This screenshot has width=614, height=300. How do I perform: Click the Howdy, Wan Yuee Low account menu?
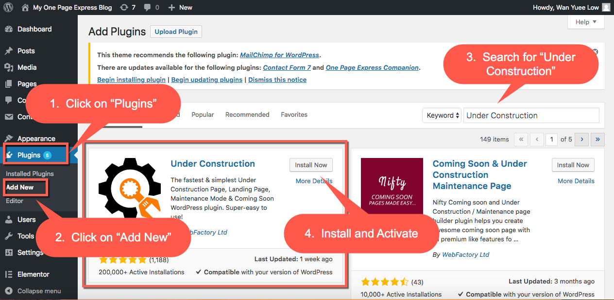click(571, 7)
